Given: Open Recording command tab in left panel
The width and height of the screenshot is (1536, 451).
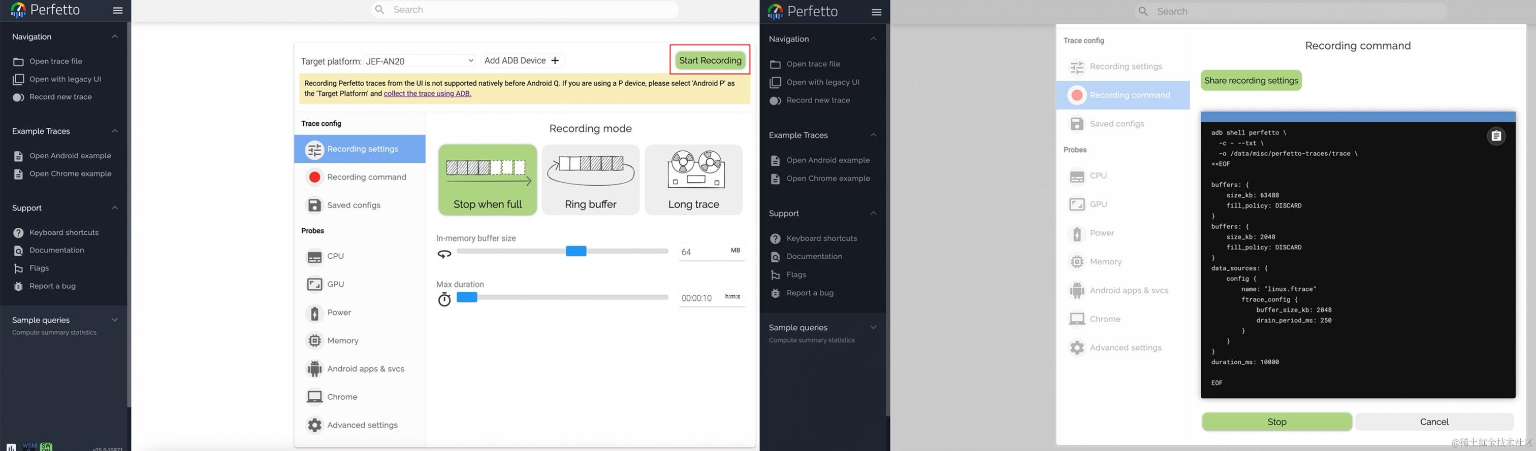Looking at the screenshot, I should click(x=360, y=177).
